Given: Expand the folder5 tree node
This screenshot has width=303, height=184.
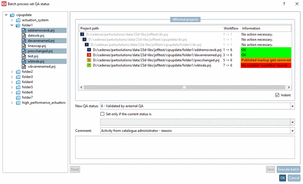Looking at the screenshot, I should (12, 87).
